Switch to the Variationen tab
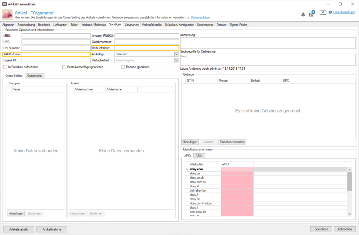The width and height of the screenshot is (359, 235). coord(131,25)
